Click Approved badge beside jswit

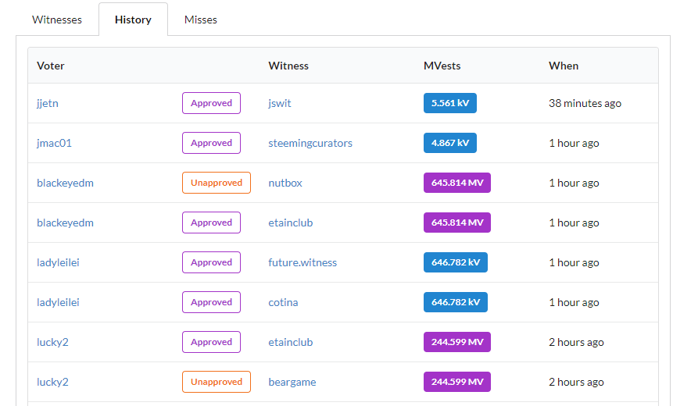click(x=211, y=103)
